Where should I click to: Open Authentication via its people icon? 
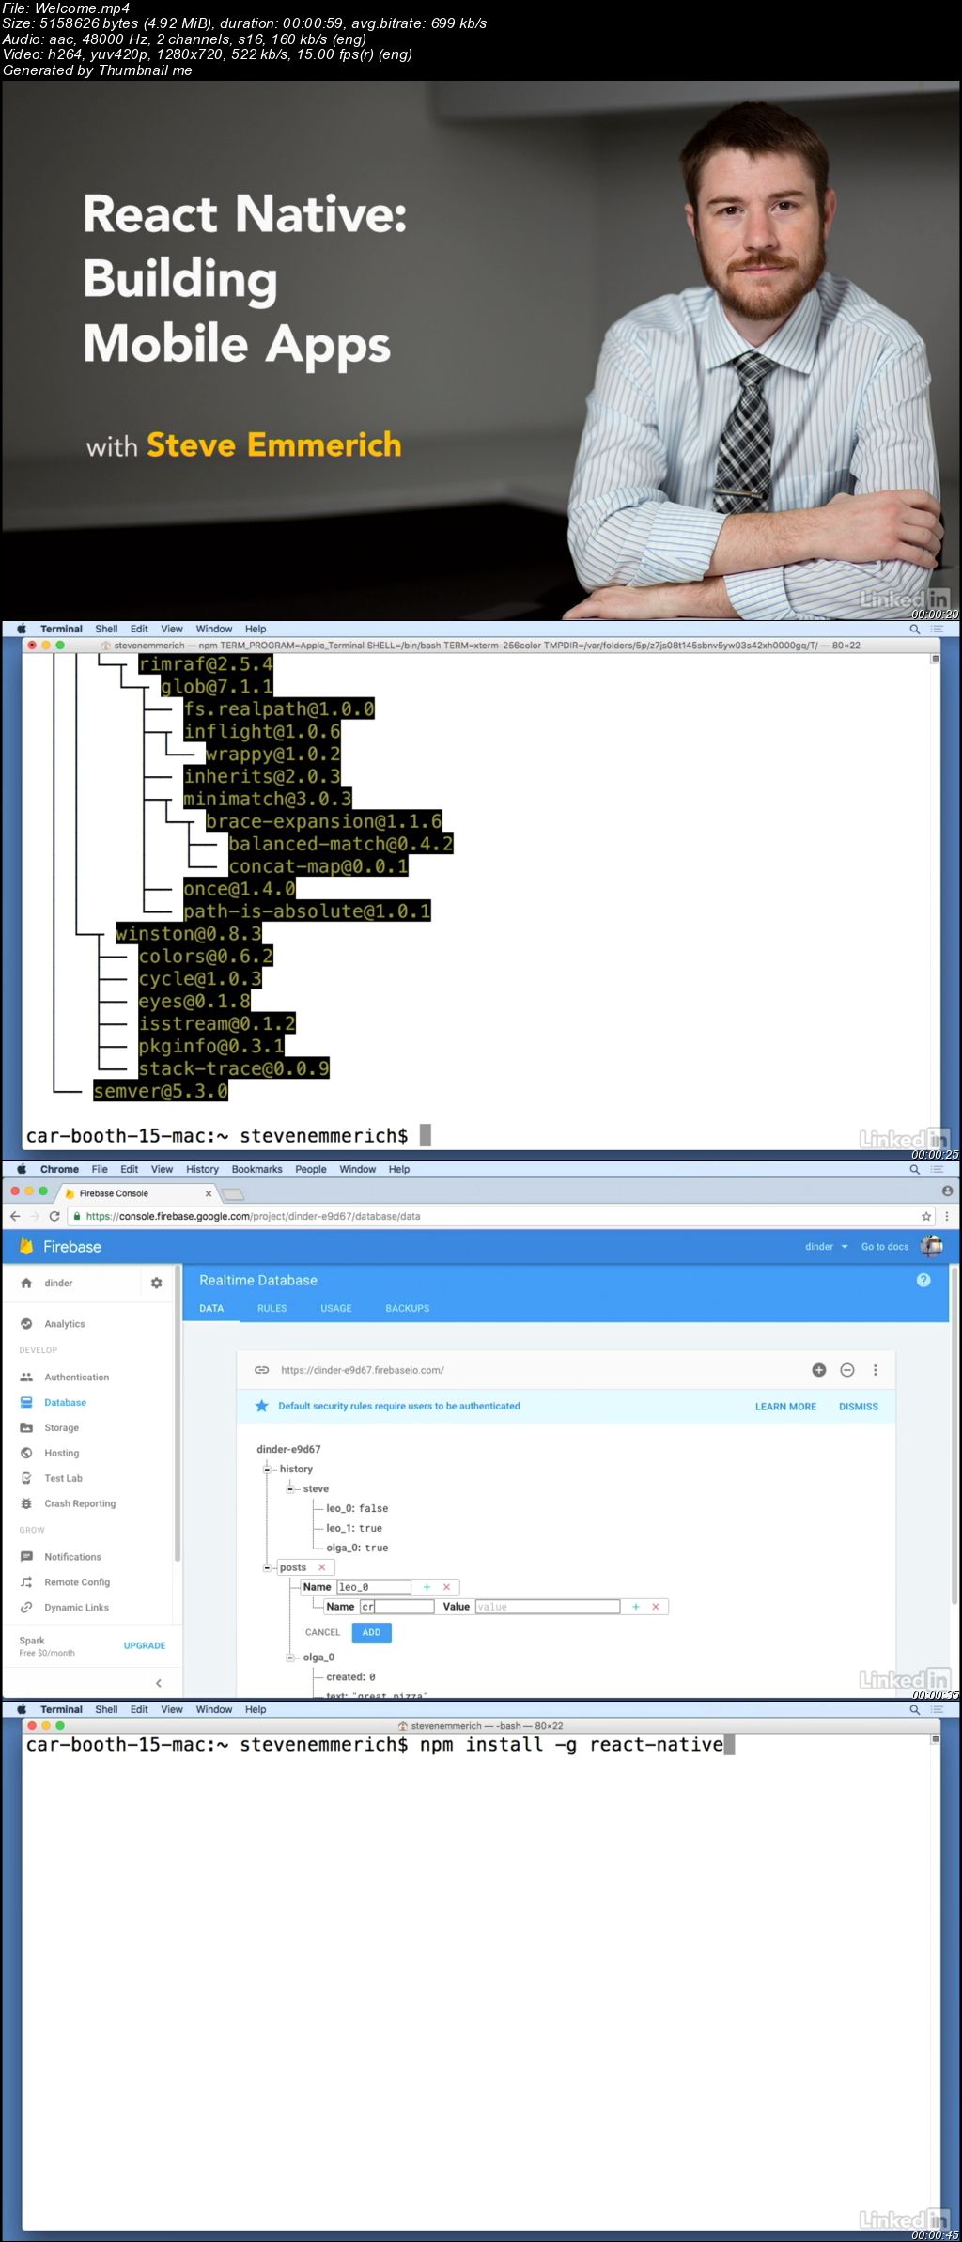pos(26,1377)
